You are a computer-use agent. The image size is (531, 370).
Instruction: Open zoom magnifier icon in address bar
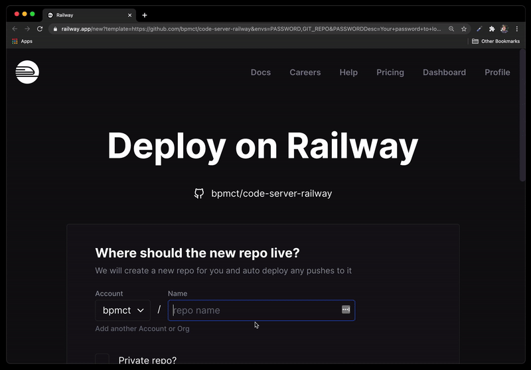[x=451, y=29]
